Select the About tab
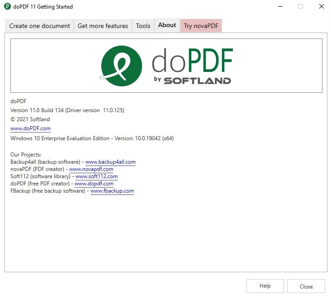Screen dimensions: 331x298 tap(167, 25)
